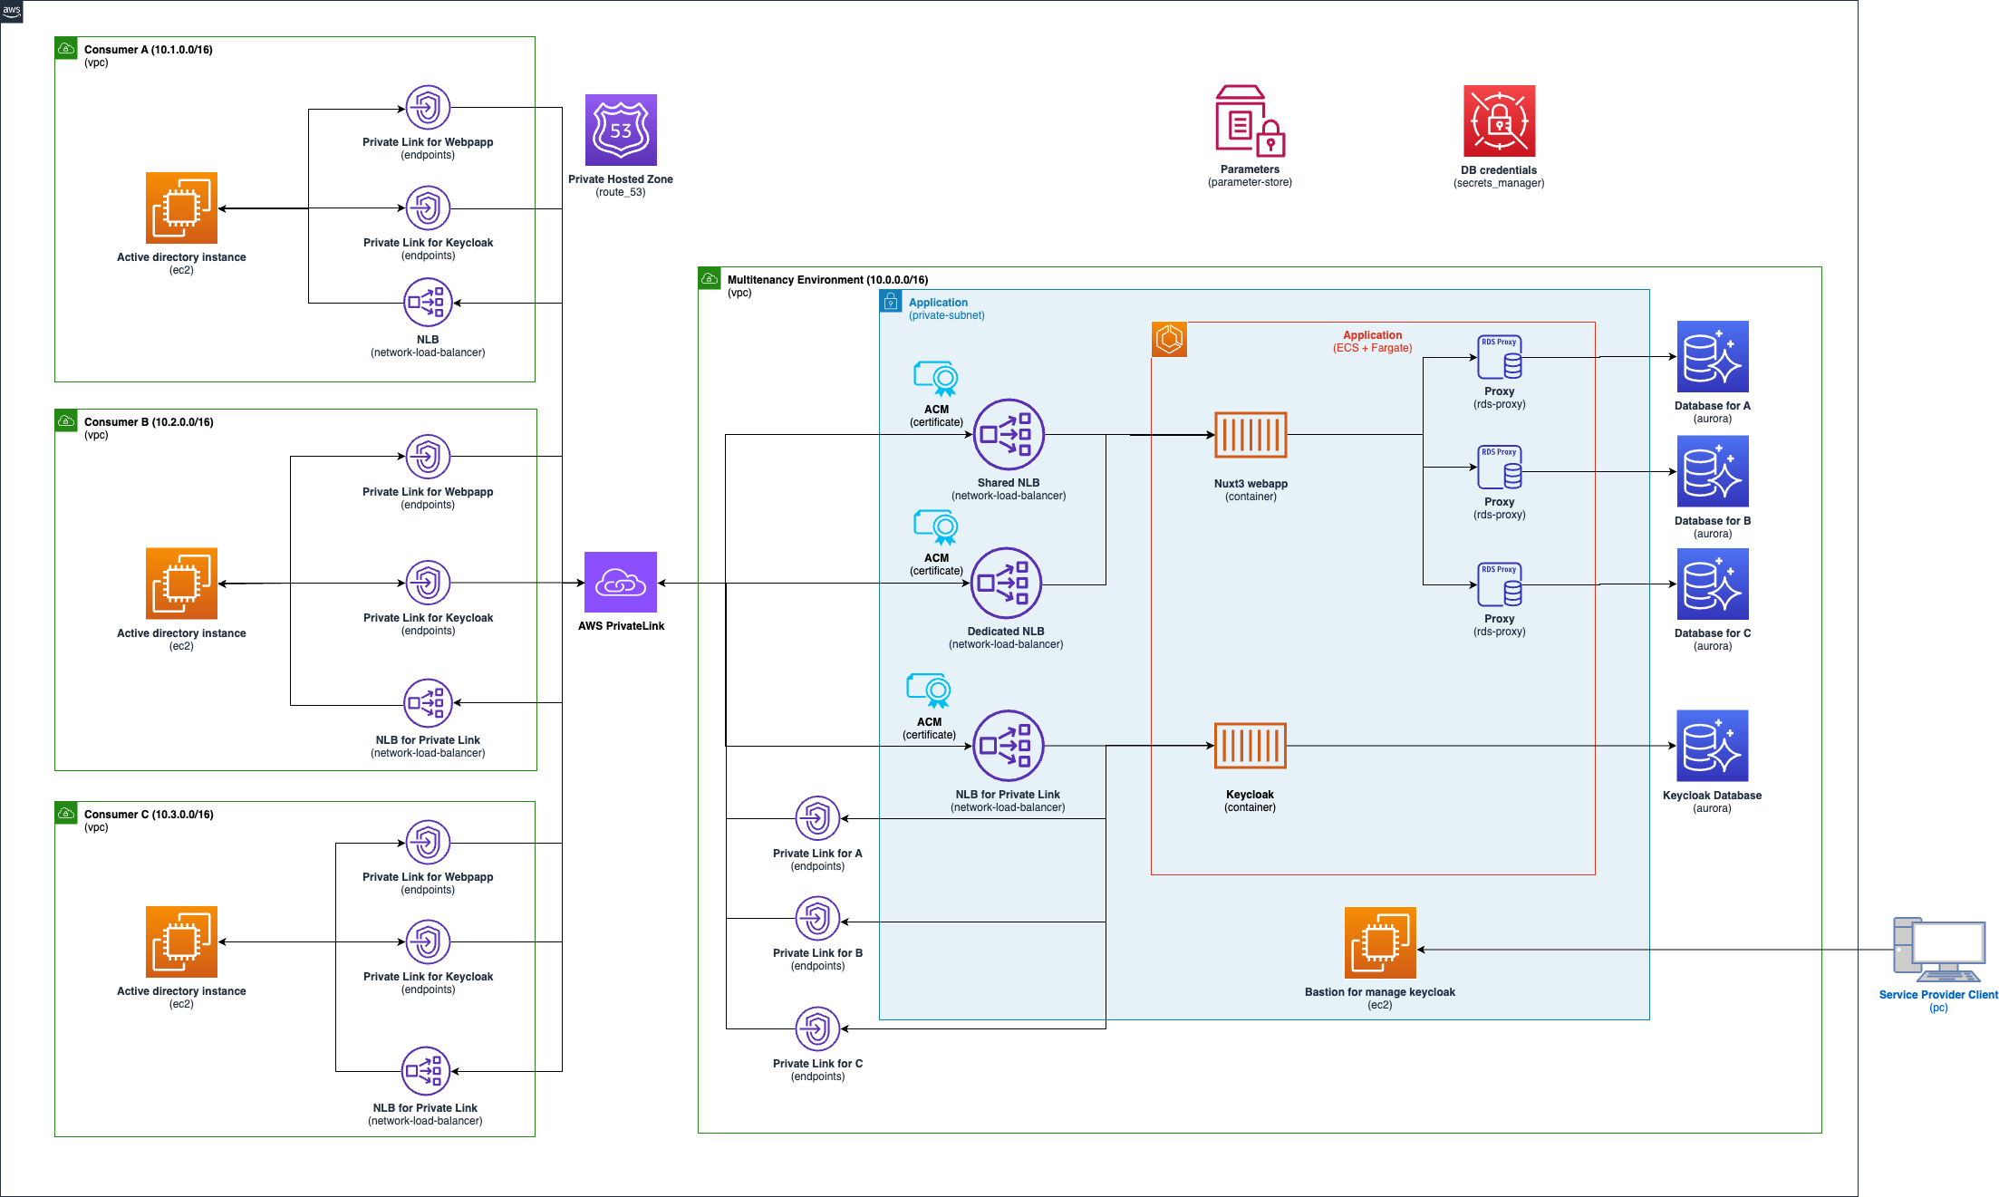Screen dimensions: 1999x1197
Task: Click the Route 53 Private Hosted Zone icon
Action: pyautogui.click(x=621, y=130)
